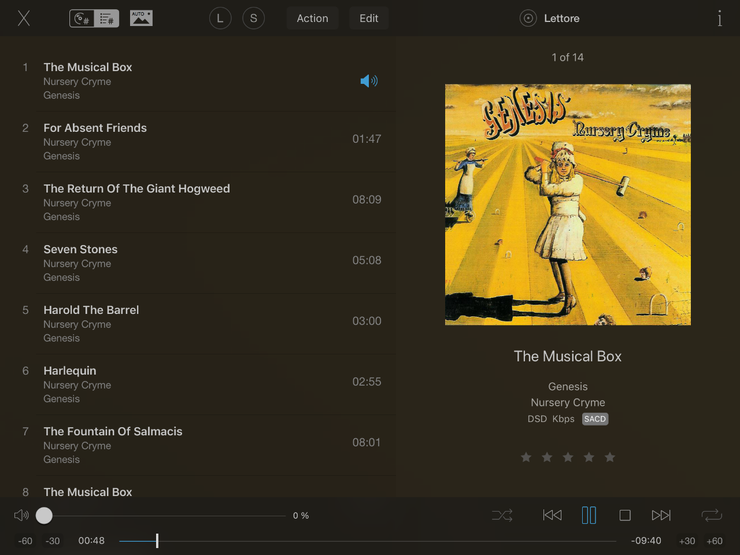Rate the track one star
This screenshot has width=740, height=555.
[x=526, y=457]
